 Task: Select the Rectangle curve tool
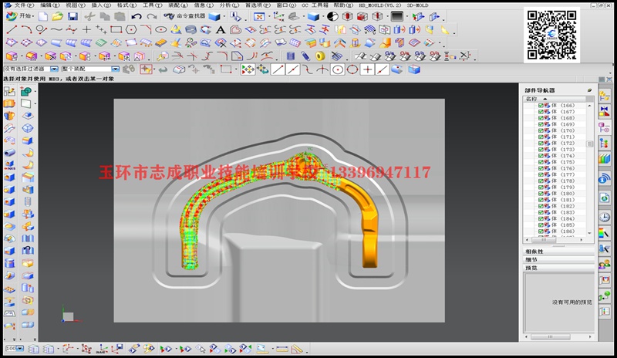(x=116, y=29)
